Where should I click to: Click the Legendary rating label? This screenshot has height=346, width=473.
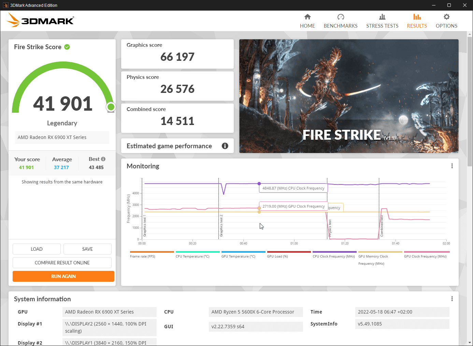[x=62, y=123]
